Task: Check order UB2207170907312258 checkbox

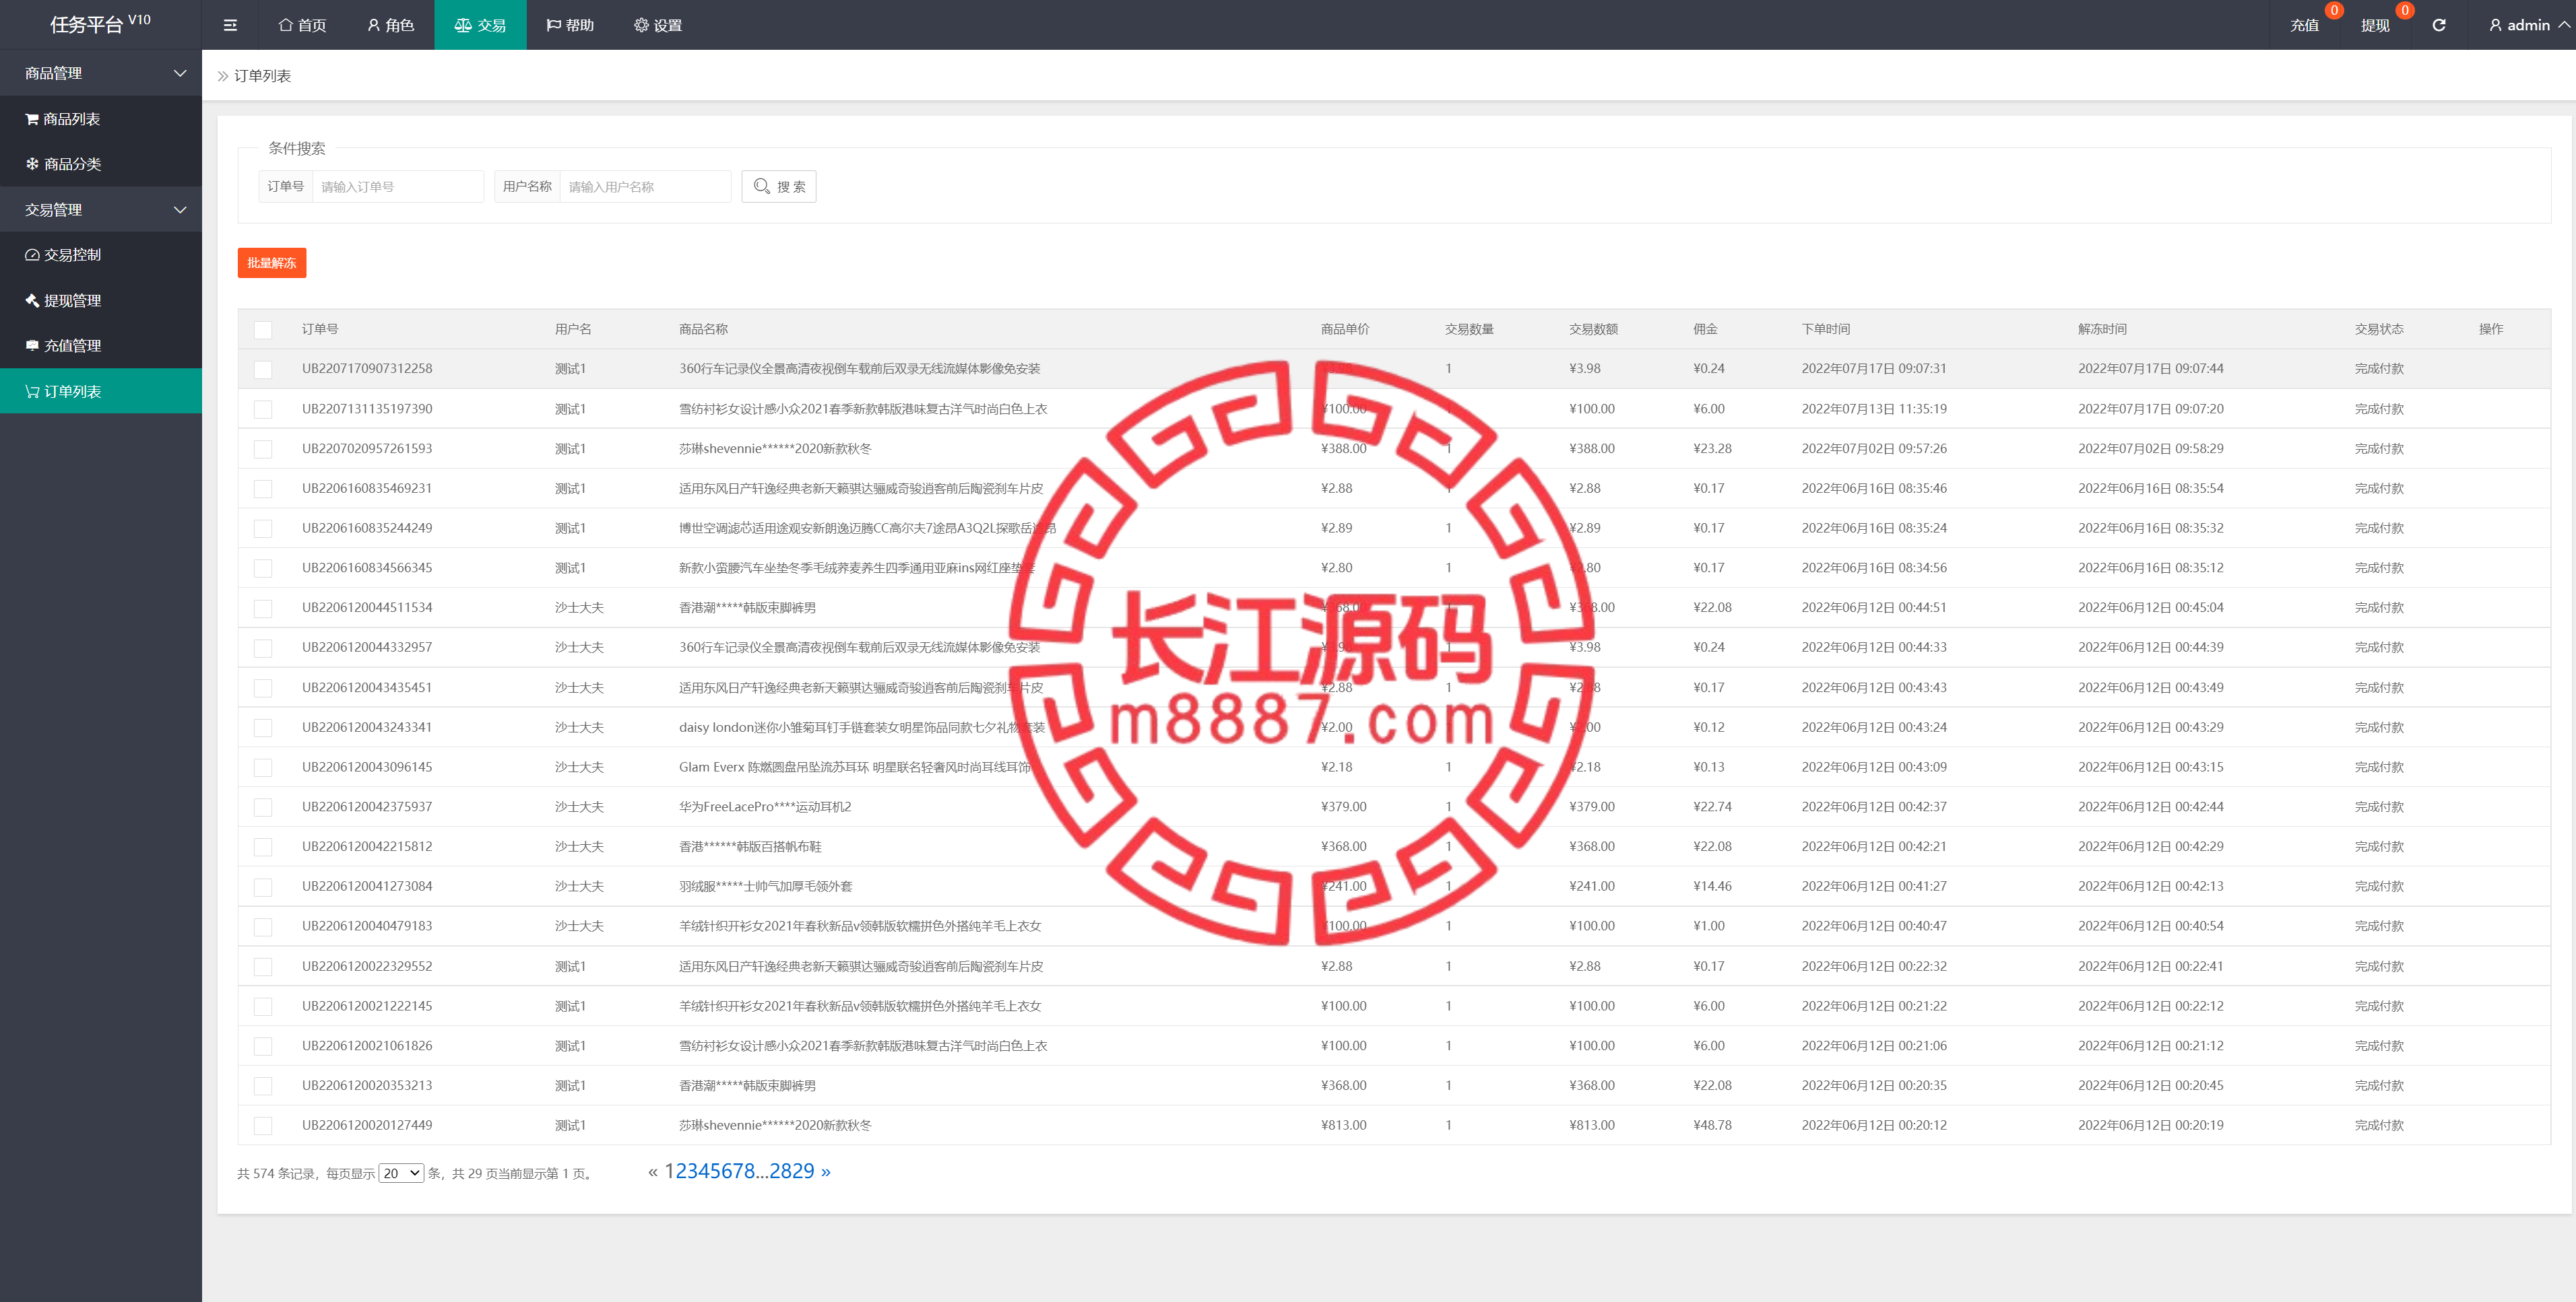Action: coord(263,370)
